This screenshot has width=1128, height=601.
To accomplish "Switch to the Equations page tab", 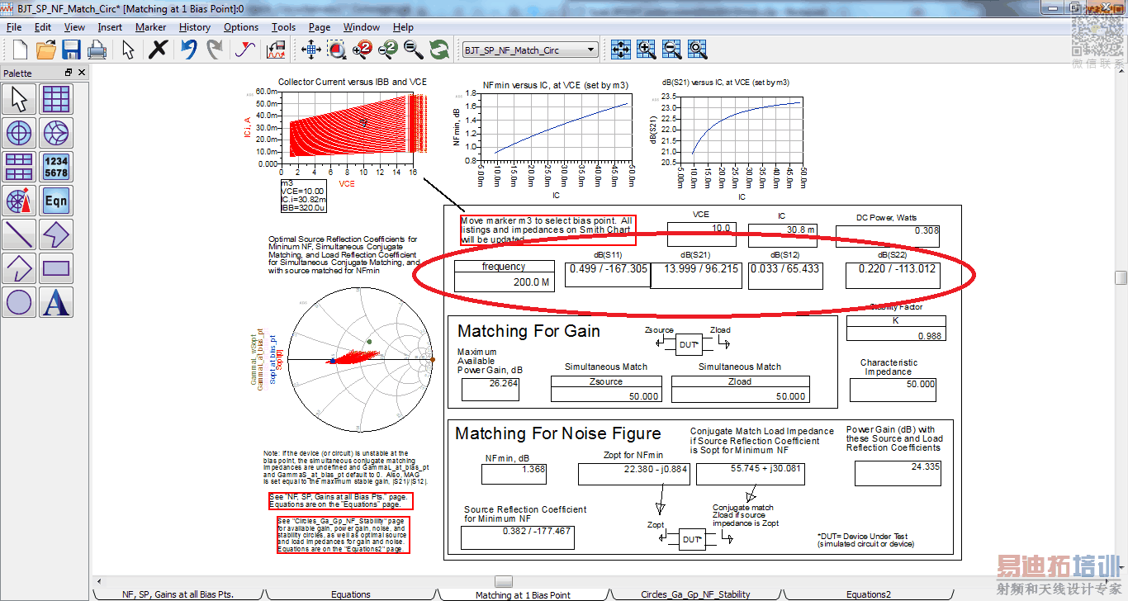I will click(350, 594).
